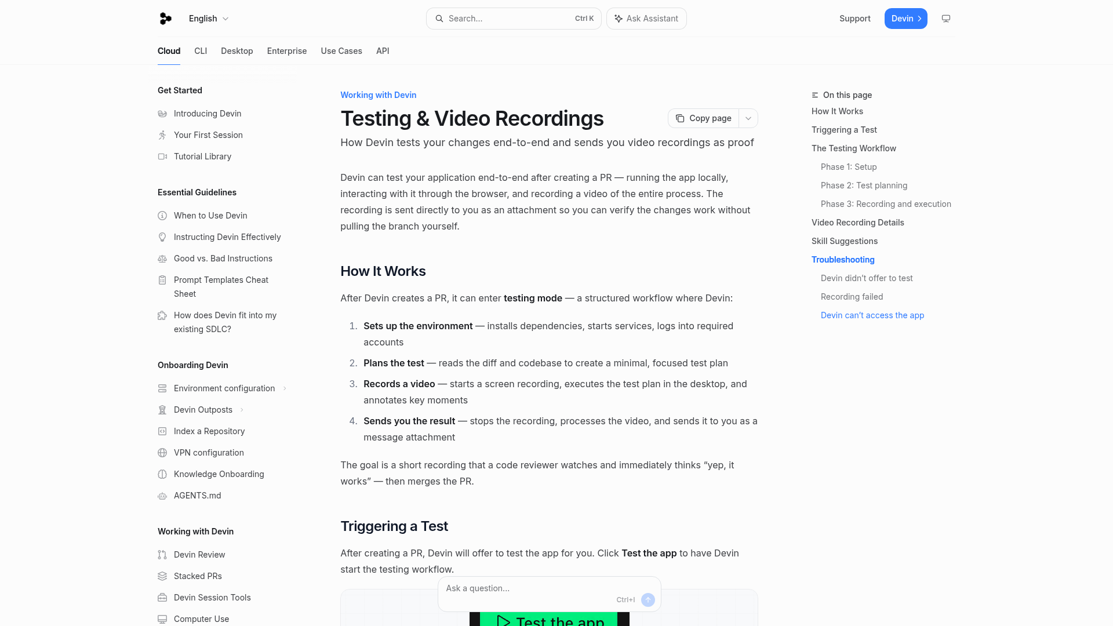The height and width of the screenshot is (626, 1113).
Task: Click the Good vs. Bad Instructions scale icon
Action: pyautogui.click(x=162, y=259)
